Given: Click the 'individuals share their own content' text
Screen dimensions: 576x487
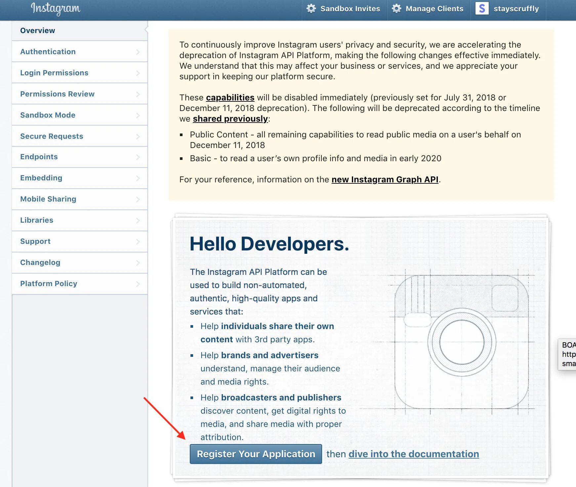Looking at the screenshot, I should pos(267,333).
